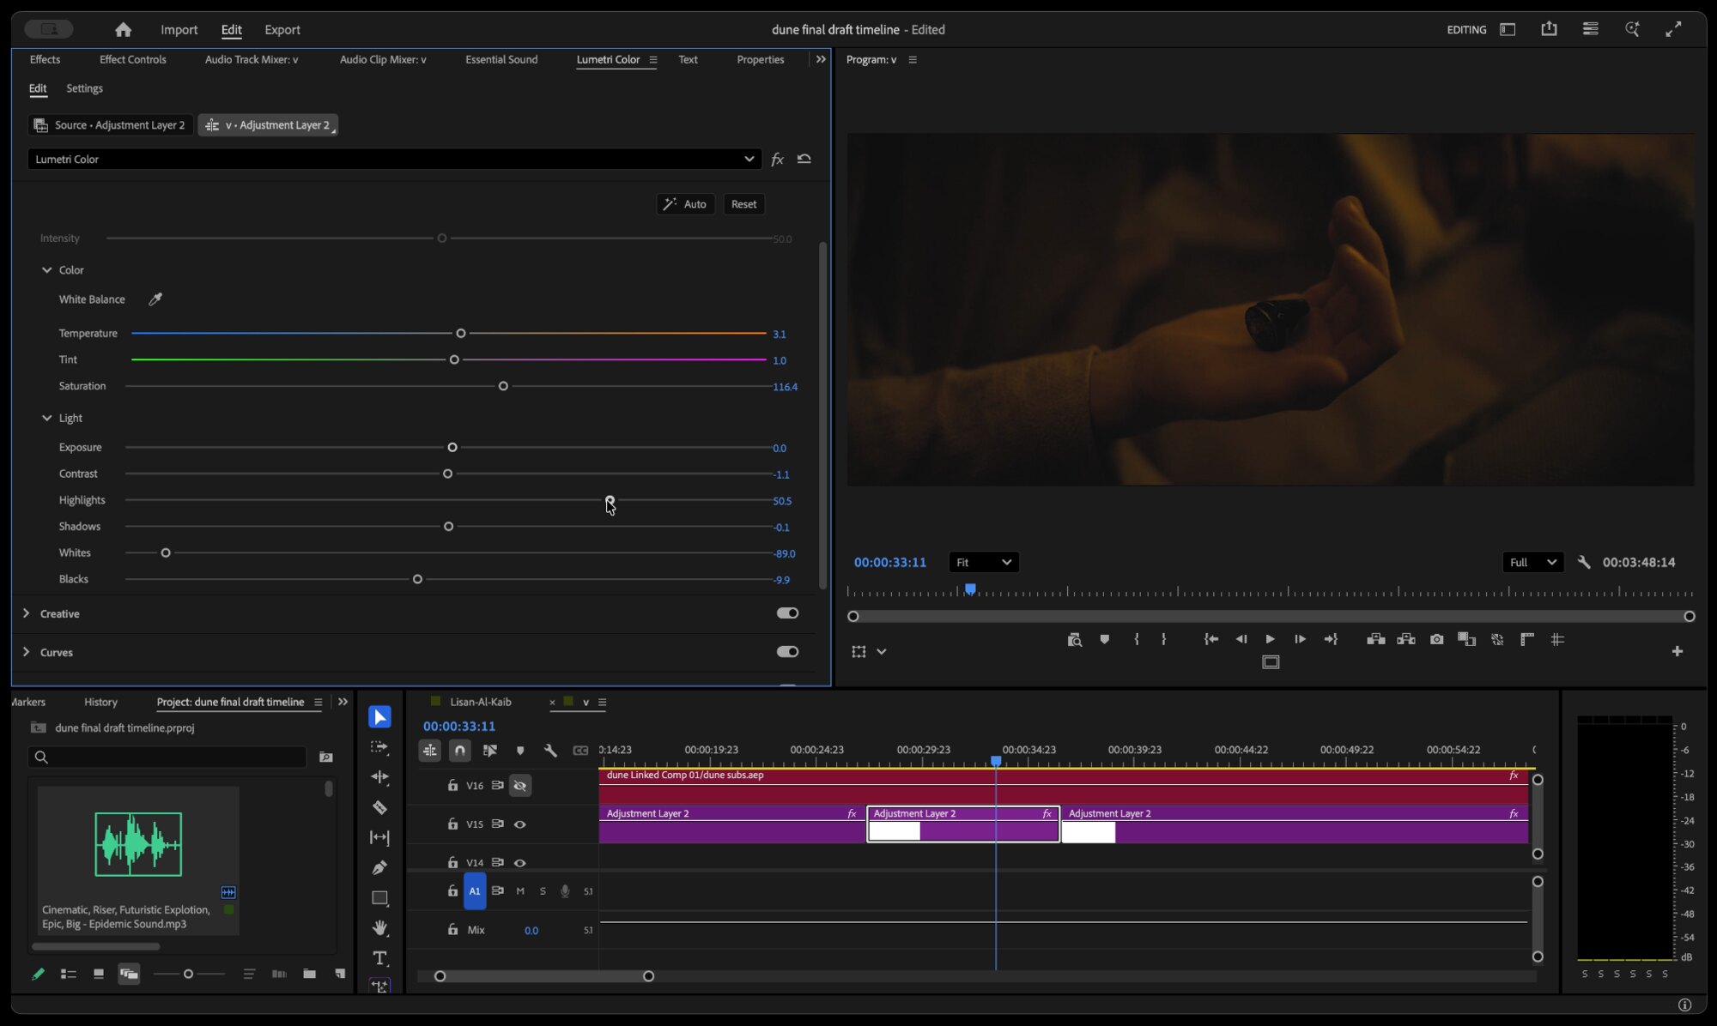The width and height of the screenshot is (1717, 1026).
Task: Click the Reset button
Action: 743,204
